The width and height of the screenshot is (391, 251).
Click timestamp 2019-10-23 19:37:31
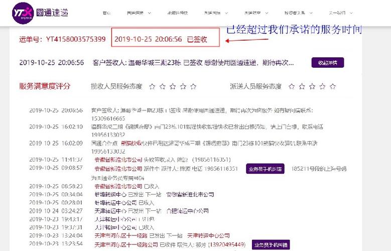click(56, 227)
